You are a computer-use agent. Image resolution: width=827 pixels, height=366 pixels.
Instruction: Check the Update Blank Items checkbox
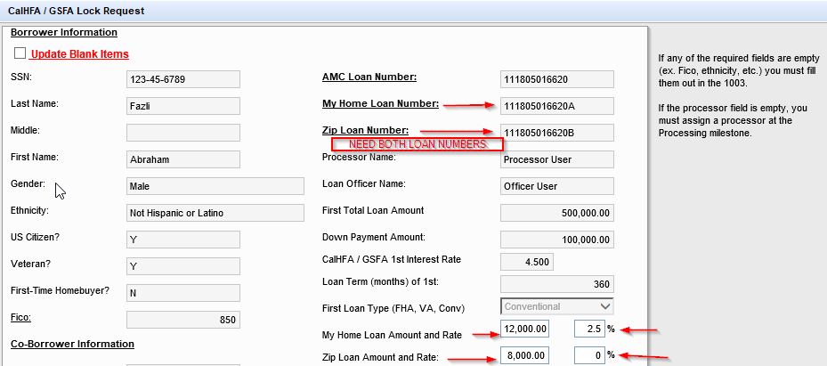click(x=20, y=53)
